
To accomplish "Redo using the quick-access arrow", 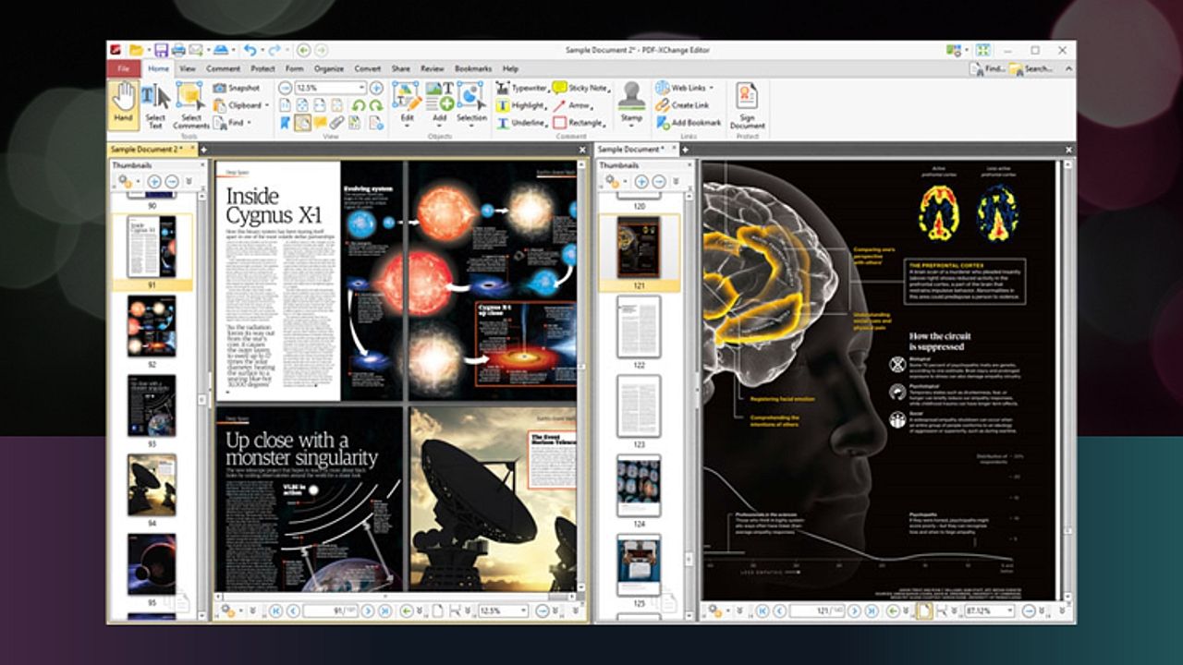I will coord(274,50).
